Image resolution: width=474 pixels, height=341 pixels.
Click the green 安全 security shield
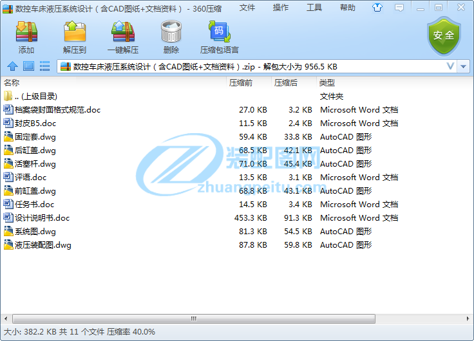tap(444, 36)
